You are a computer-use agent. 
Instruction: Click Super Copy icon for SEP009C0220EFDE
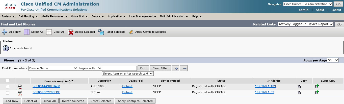pyautogui.click(x=316, y=92)
